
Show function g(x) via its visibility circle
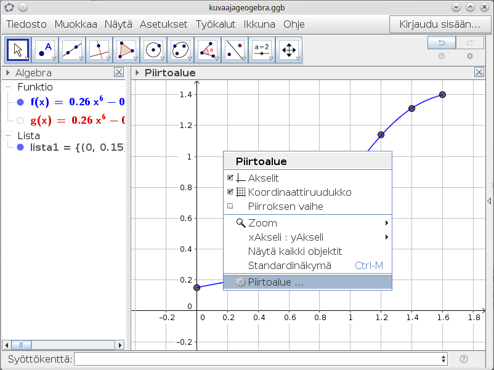pos(20,121)
